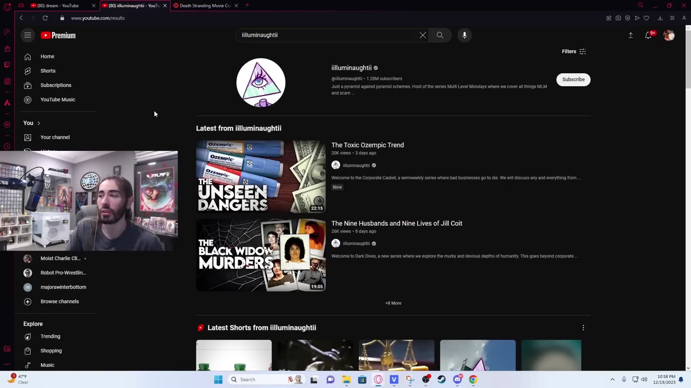This screenshot has height=388, width=691.
Task: Close the dream - YouTube tab
Action: pyautogui.click(x=93, y=5)
